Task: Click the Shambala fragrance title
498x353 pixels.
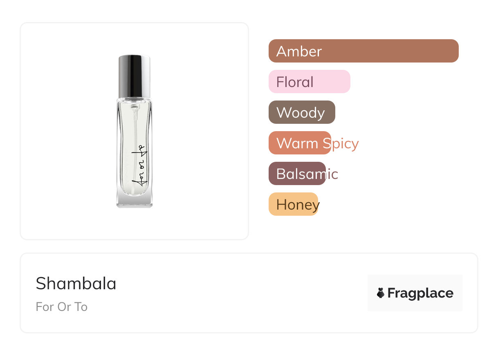Action: pyautogui.click(x=76, y=284)
